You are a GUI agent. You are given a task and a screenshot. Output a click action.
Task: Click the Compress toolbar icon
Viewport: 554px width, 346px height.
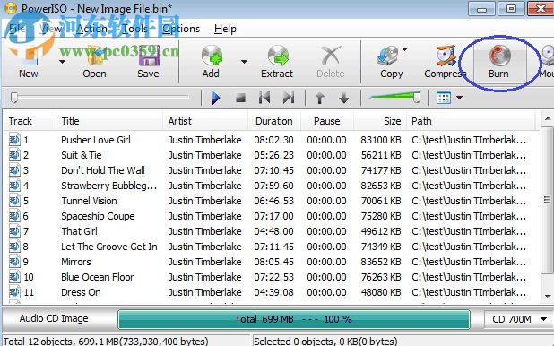(x=445, y=56)
